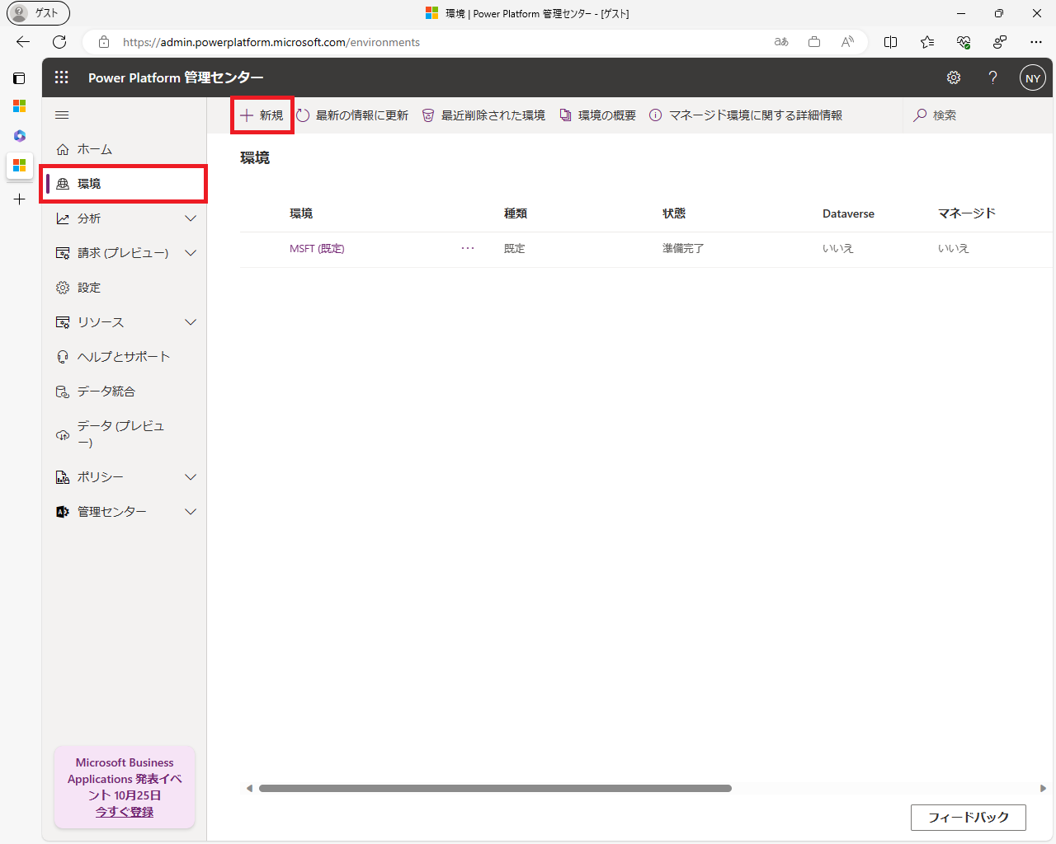Click 最新の情報に更新 refresh command
Screen dimensions: 1056x844
coord(352,115)
